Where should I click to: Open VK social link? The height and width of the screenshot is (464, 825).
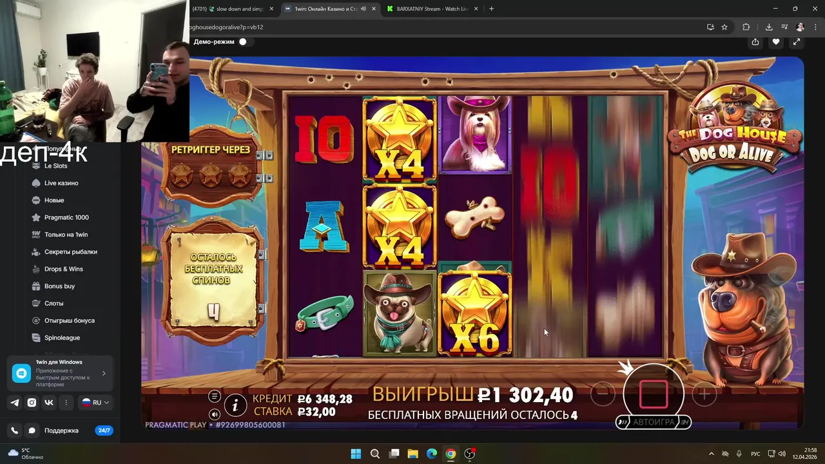click(x=48, y=402)
